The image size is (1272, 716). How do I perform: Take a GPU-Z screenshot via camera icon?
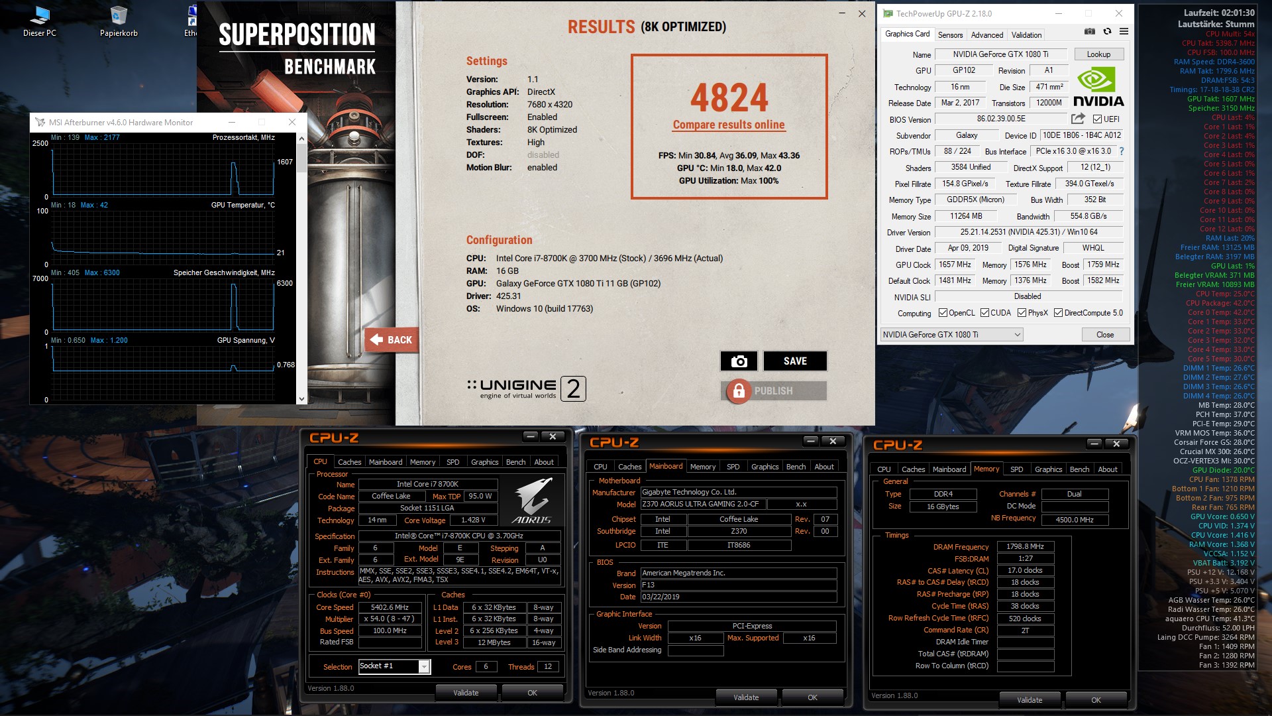(1089, 31)
